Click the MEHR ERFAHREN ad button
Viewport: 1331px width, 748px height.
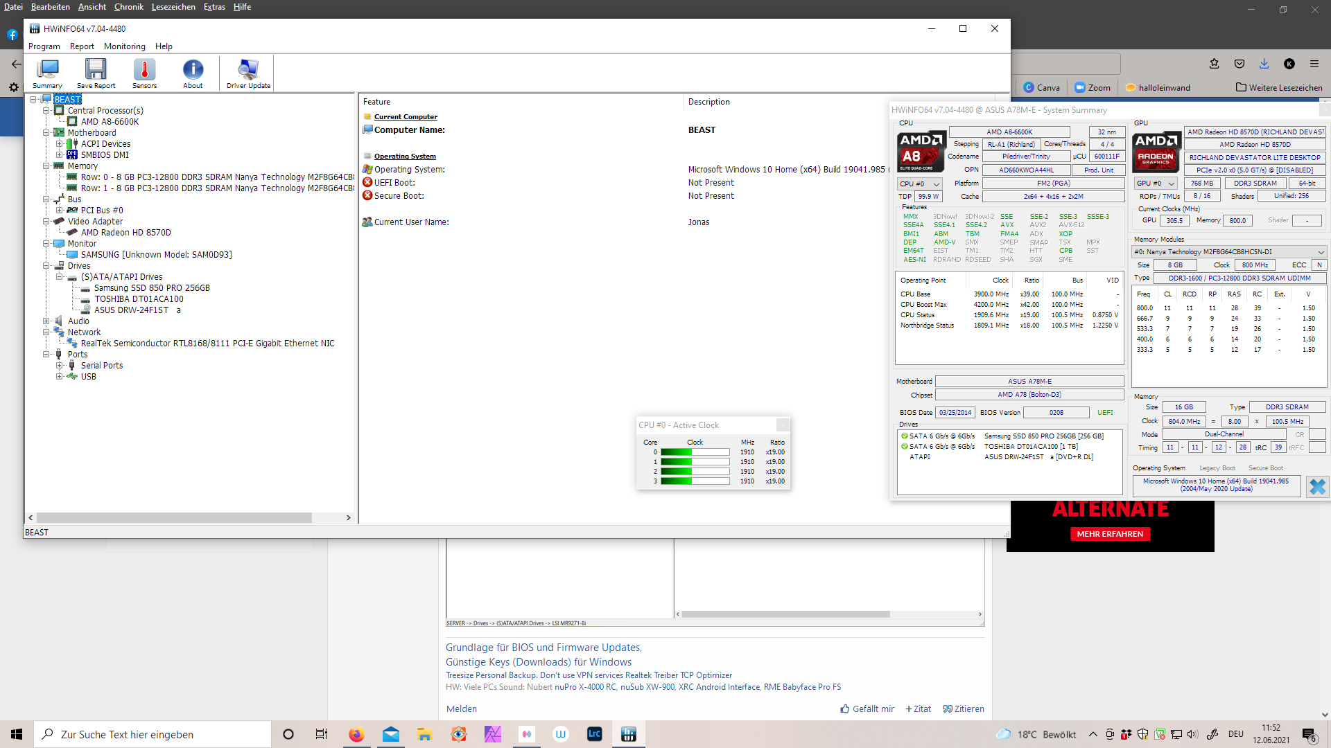[1110, 534]
